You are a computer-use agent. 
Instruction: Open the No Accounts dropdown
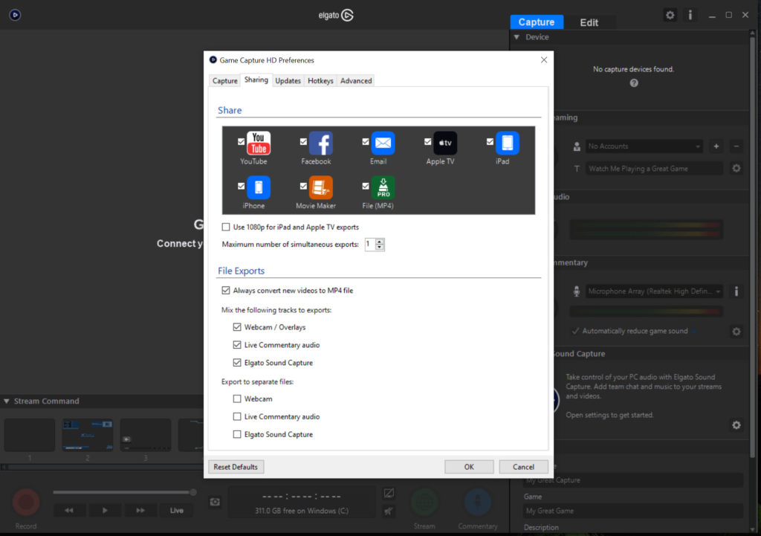pyautogui.click(x=644, y=146)
